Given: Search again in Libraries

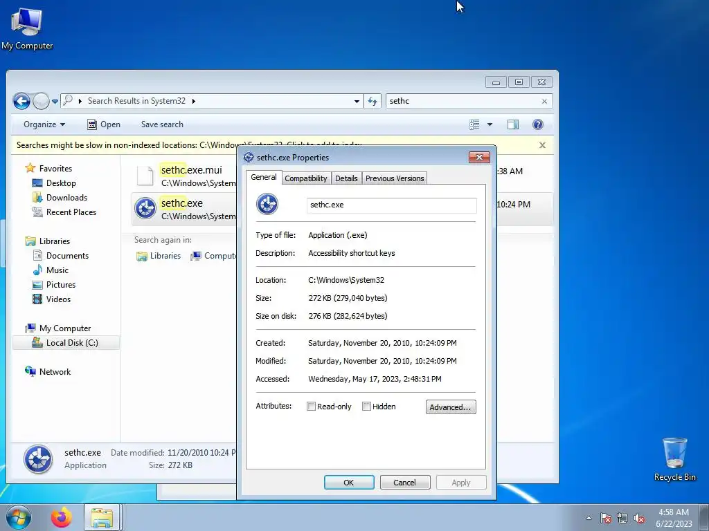Looking at the screenshot, I should tap(159, 256).
